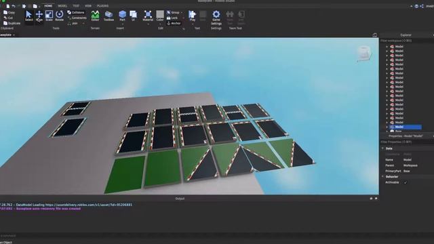Click the Parent property value Workspace

(410, 165)
